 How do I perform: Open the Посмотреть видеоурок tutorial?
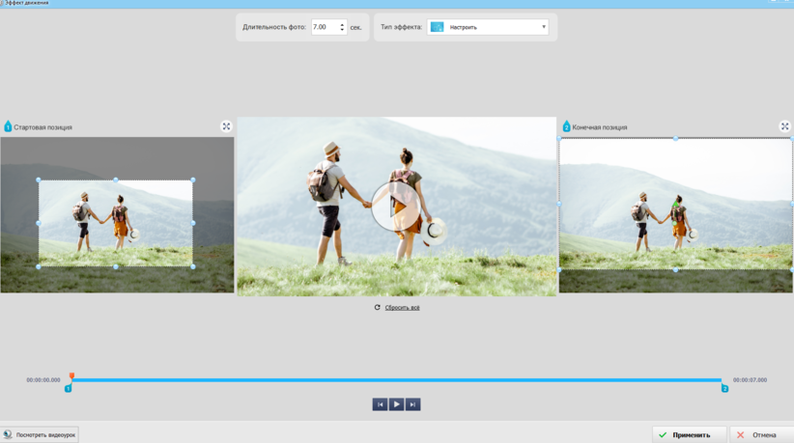tap(41, 434)
